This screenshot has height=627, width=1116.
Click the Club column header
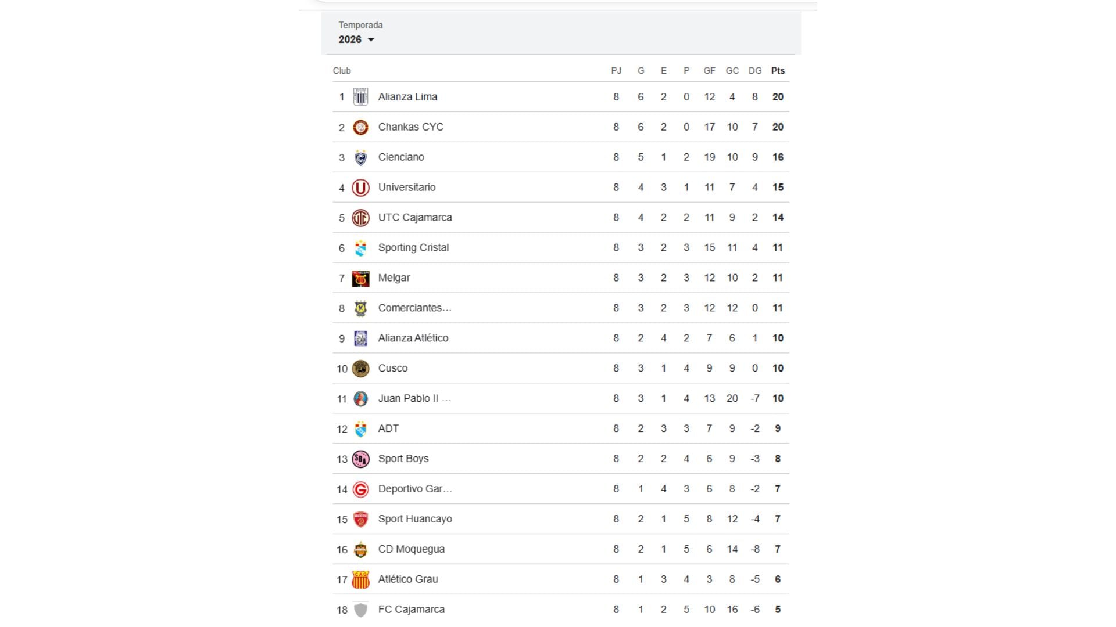coord(341,70)
